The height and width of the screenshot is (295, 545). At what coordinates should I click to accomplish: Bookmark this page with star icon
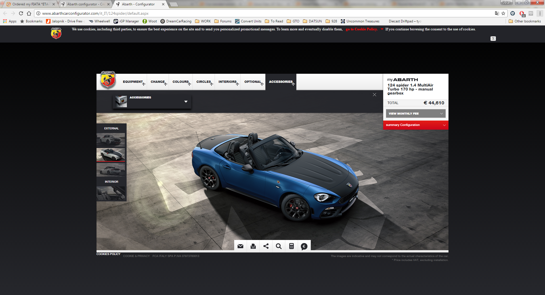click(x=503, y=13)
